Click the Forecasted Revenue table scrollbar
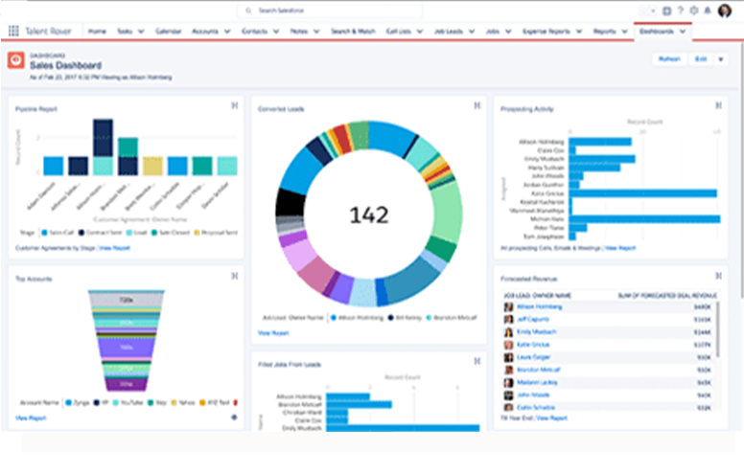Viewport: 744px width, 473px height. coord(718,329)
